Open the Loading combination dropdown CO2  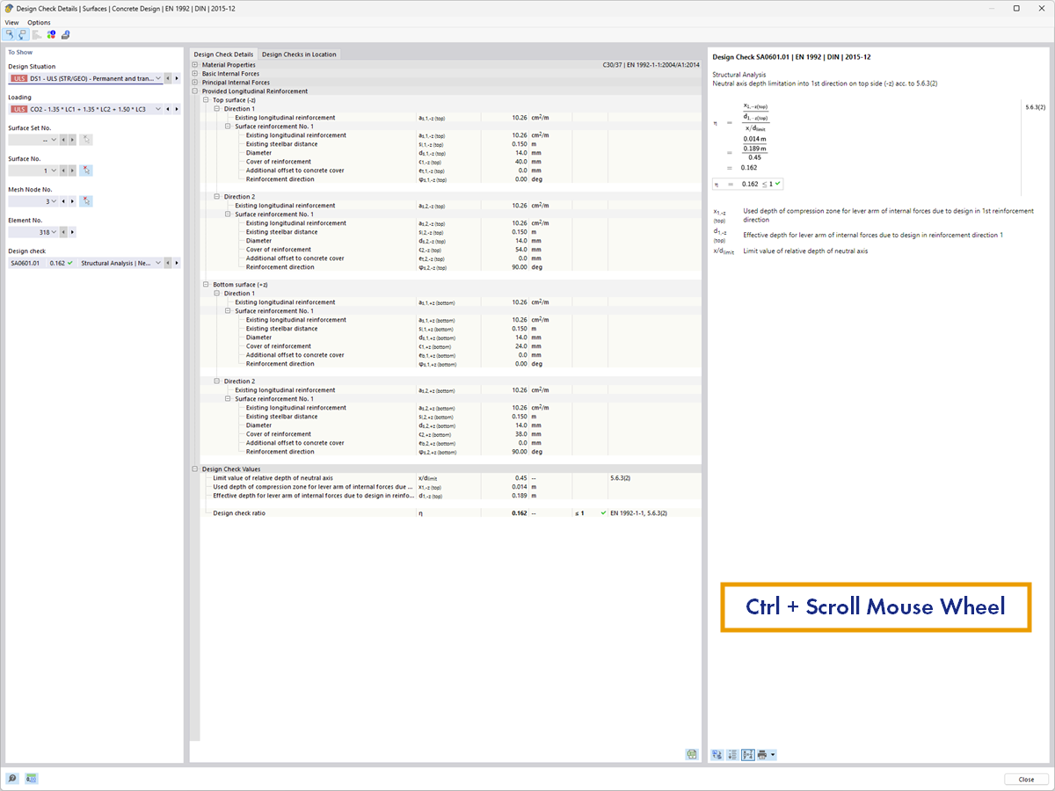(x=158, y=109)
